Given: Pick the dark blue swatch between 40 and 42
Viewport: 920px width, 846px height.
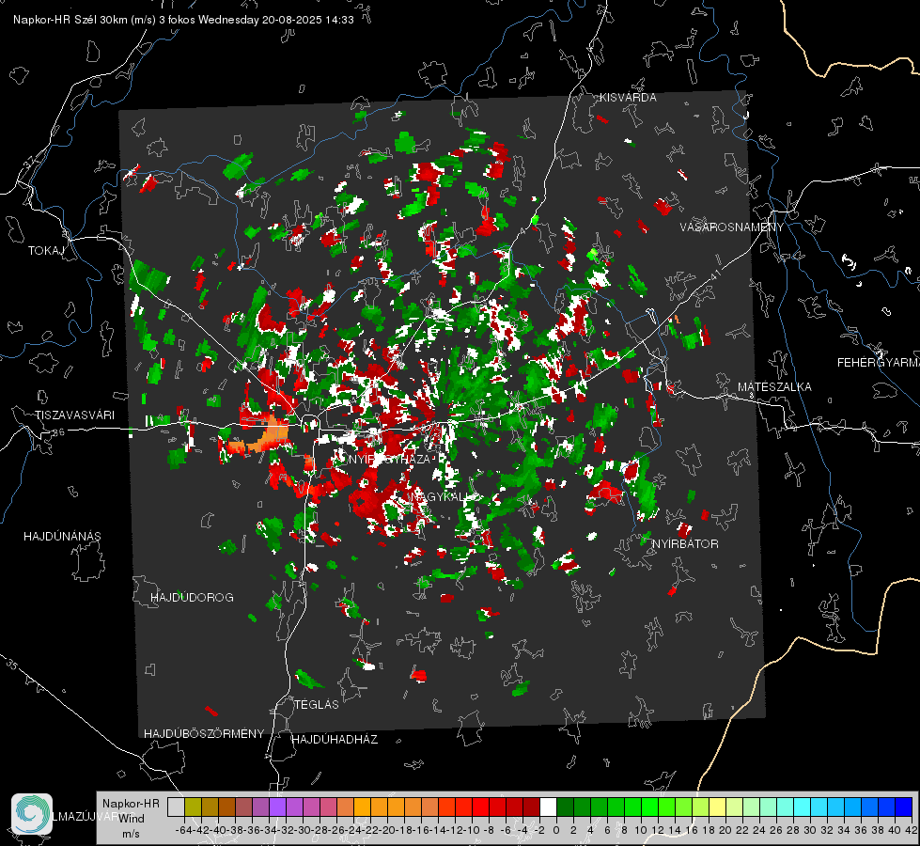Looking at the screenshot, I should tap(904, 807).
